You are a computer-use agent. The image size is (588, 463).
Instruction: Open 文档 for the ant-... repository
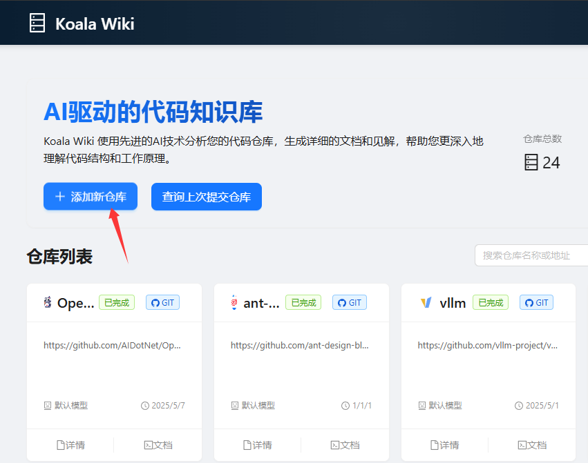345,445
